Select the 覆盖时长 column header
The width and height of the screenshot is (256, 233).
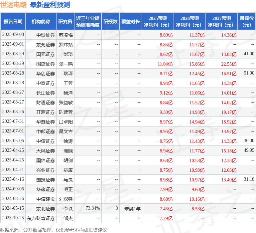click(131, 21)
